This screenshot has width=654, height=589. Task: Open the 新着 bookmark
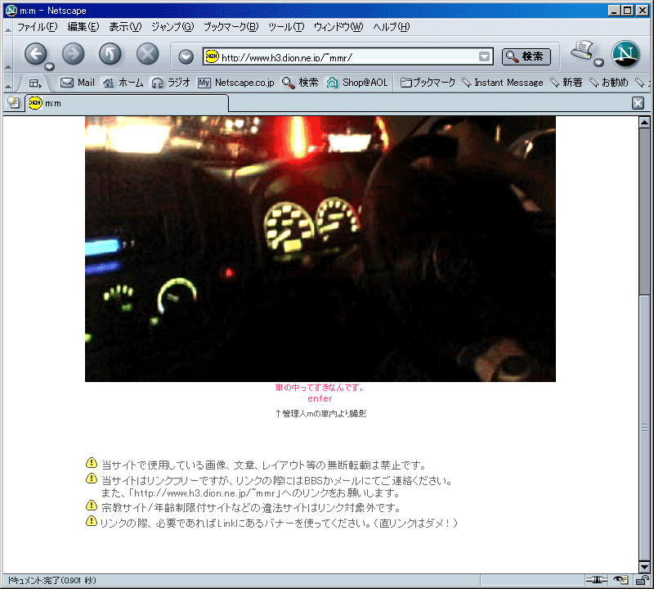tap(566, 83)
